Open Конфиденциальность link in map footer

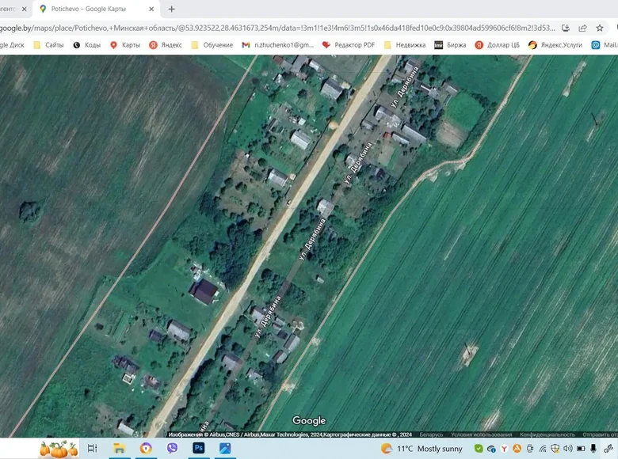547,434
